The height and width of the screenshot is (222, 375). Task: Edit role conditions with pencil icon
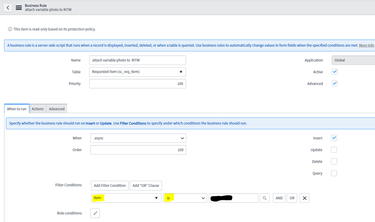(95, 213)
